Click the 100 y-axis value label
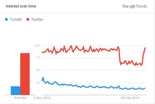The image size is (155, 104). pyautogui.click(x=37, y=46)
